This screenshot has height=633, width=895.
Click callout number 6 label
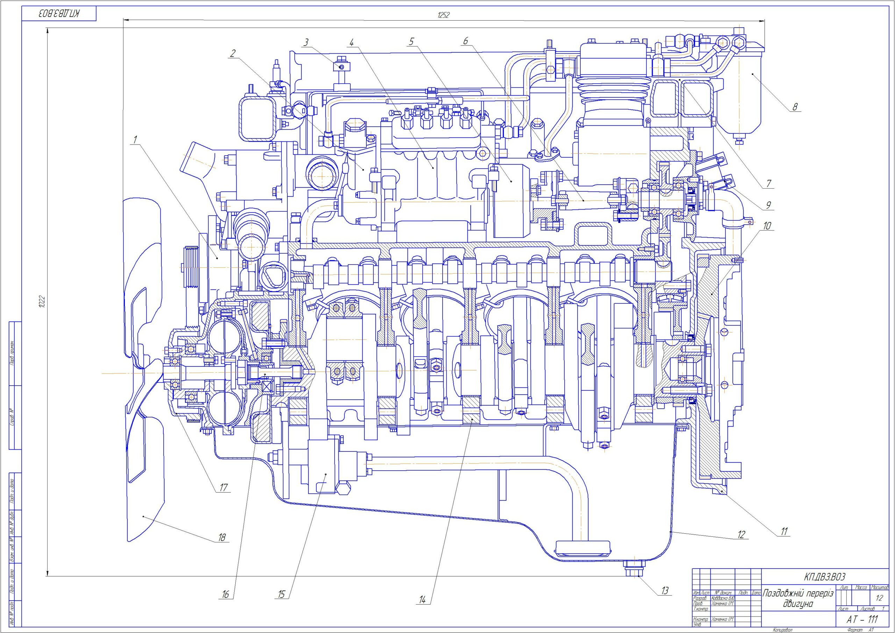coord(465,41)
